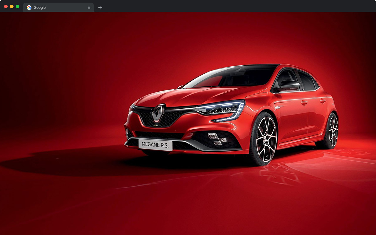Close the Google tab
The width and height of the screenshot is (376, 235).
89,8
